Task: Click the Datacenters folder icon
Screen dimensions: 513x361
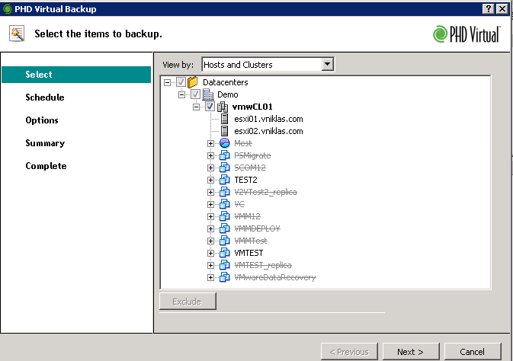Action: point(192,82)
